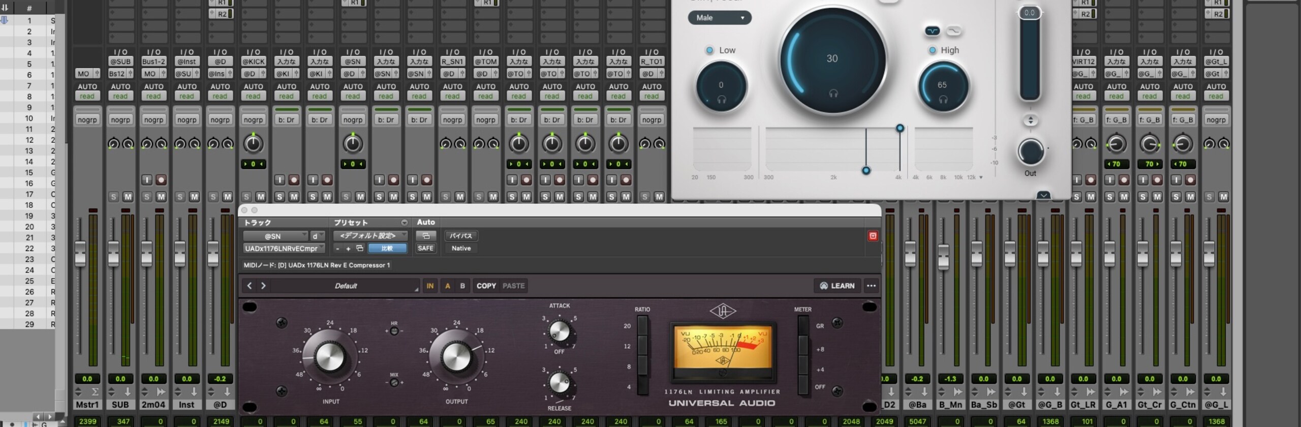Open the three-dot options menu beside LEARN
The image size is (1301, 427).
[871, 286]
